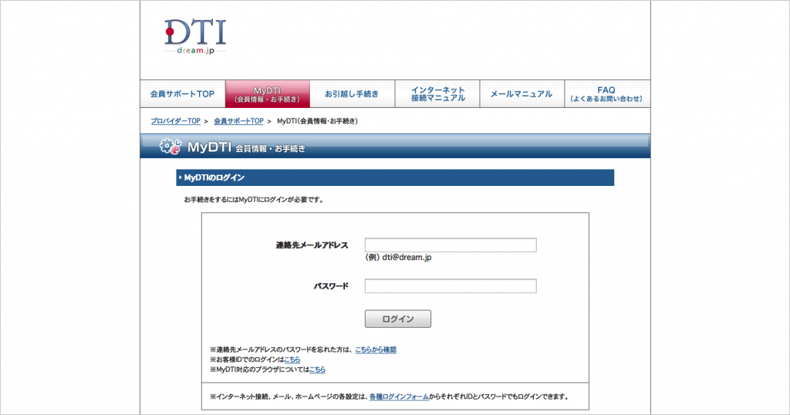Click the DTI dream.jp logo
This screenshot has height=415, width=790.
(195, 37)
